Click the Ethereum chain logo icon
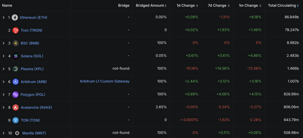Screen dimensions: 303x138 coord(15,17)
